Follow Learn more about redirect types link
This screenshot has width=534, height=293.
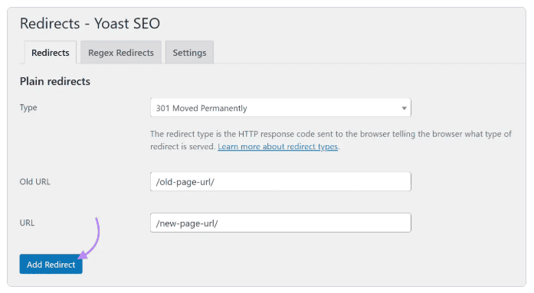pyautogui.click(x=278, y=147)
